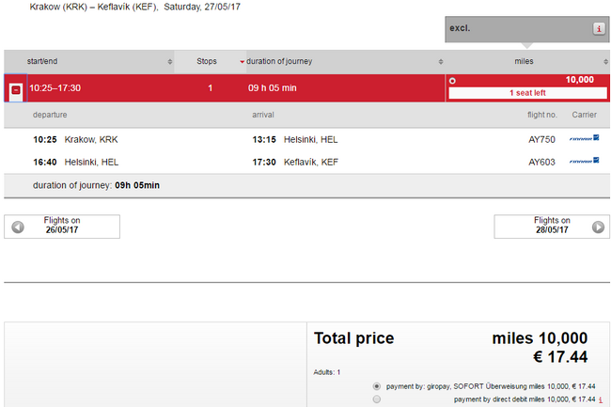Open Flights on 26/05/17

(62, 227)
